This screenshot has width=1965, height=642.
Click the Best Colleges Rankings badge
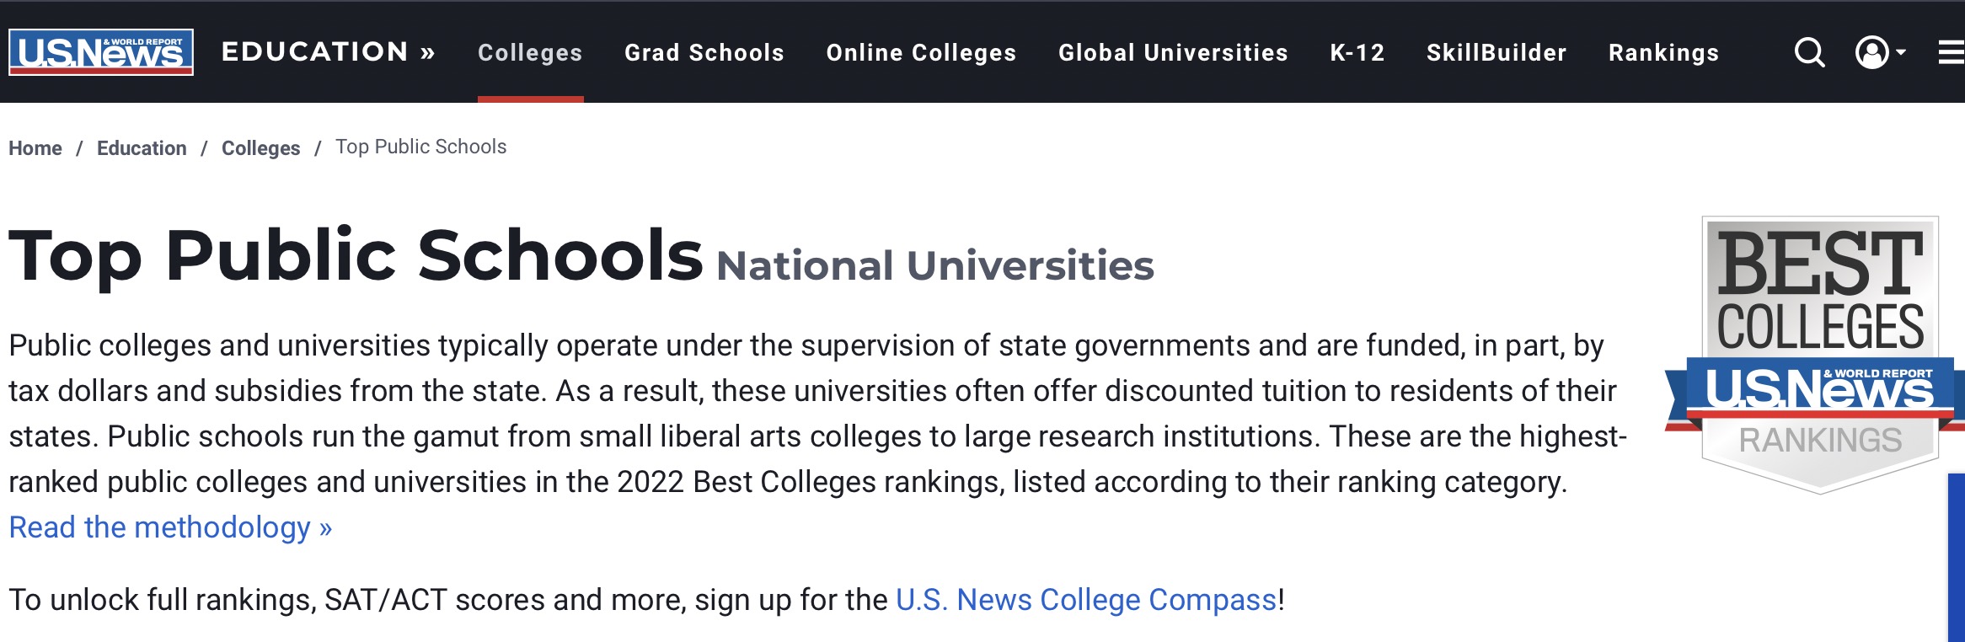pos(1820,354)
